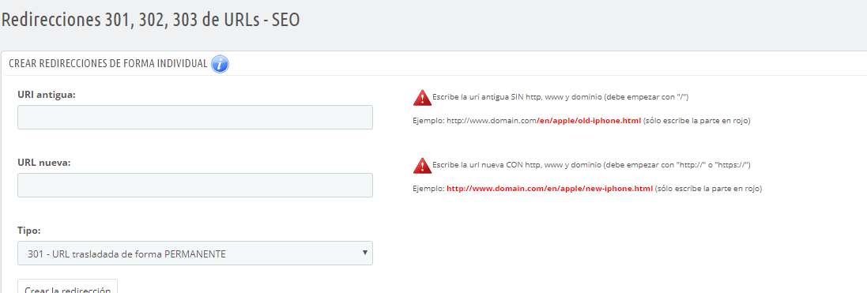The height and width of the screenshot is (293, 867).
Task: Click the red warning icon for URI antigua
Action: point(422,97)
